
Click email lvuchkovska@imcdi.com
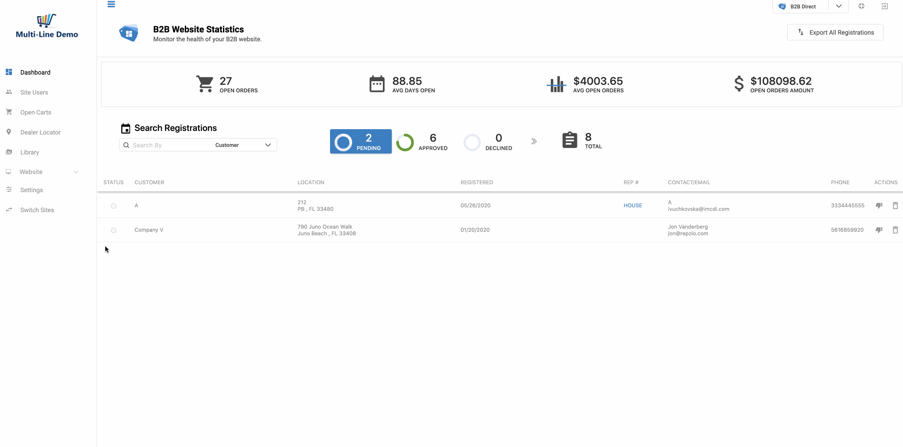(x=698, y=209)
